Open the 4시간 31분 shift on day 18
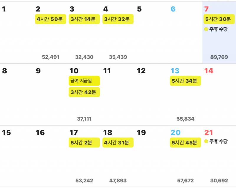 pos(118,142)
